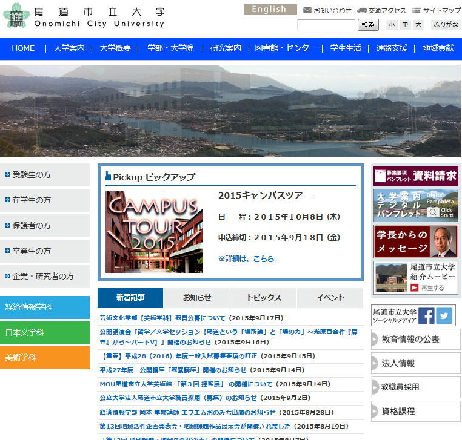Click the site search text field

coord(326,25)
